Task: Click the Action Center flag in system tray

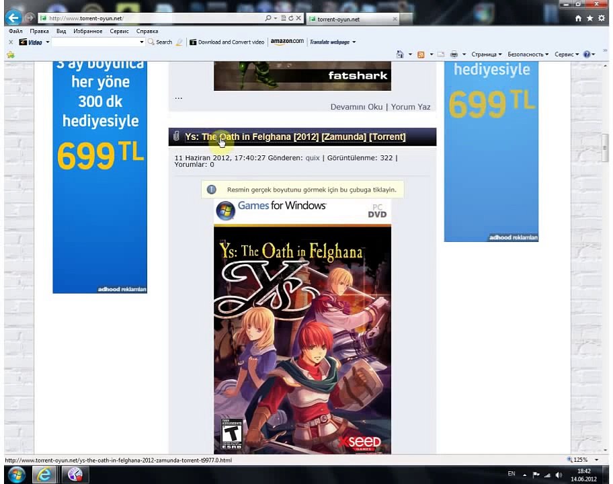Action: [536, 475]
